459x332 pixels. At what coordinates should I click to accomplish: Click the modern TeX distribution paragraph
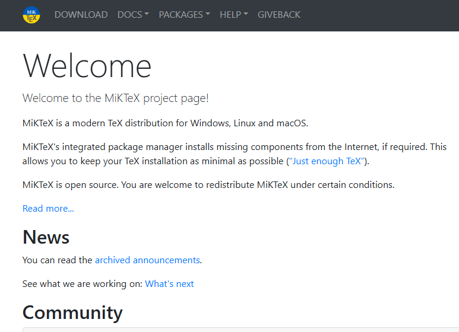[x=165, y=124]
